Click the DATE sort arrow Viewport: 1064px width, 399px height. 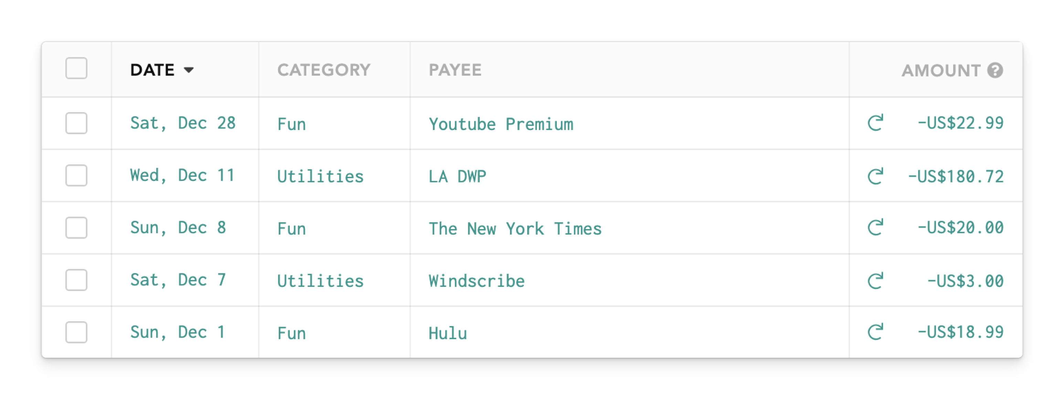coord(189,70)
